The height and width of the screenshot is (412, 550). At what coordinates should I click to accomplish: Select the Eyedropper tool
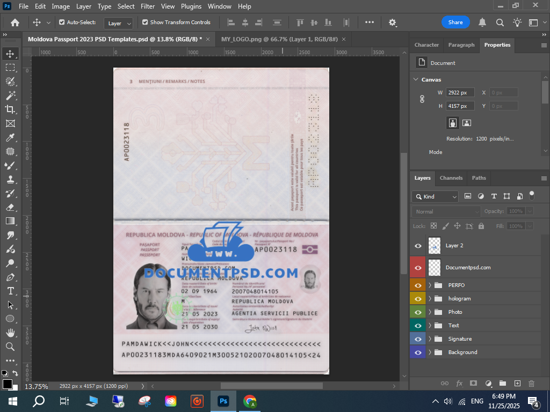pyautogui.click(x=10, y=137)
